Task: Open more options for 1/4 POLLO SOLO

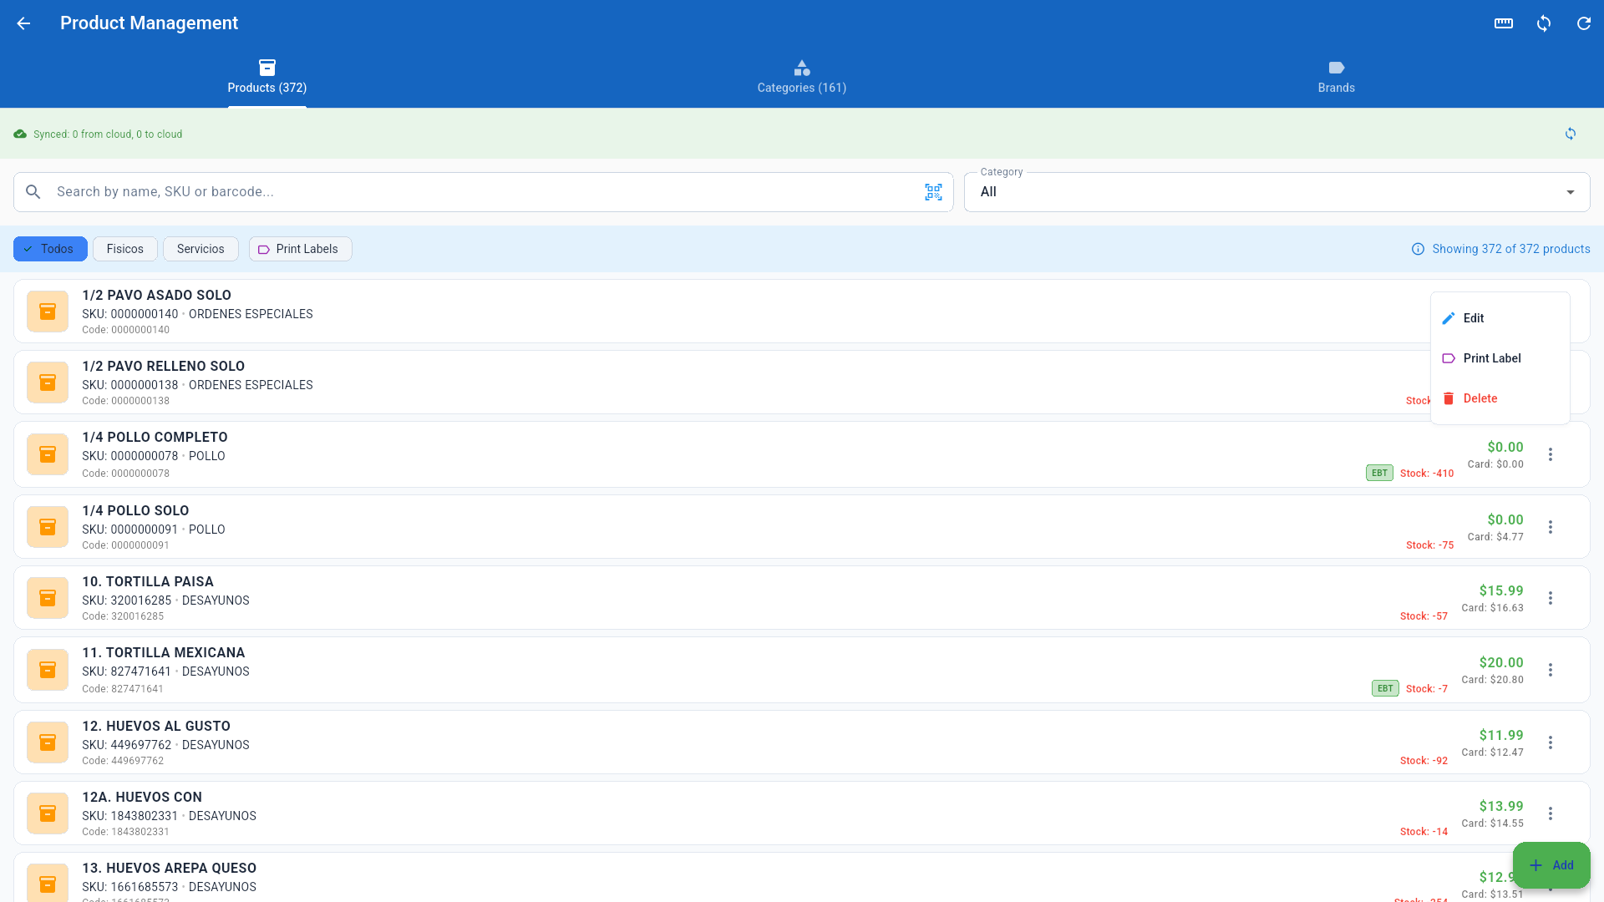Action: point(1551,527)
